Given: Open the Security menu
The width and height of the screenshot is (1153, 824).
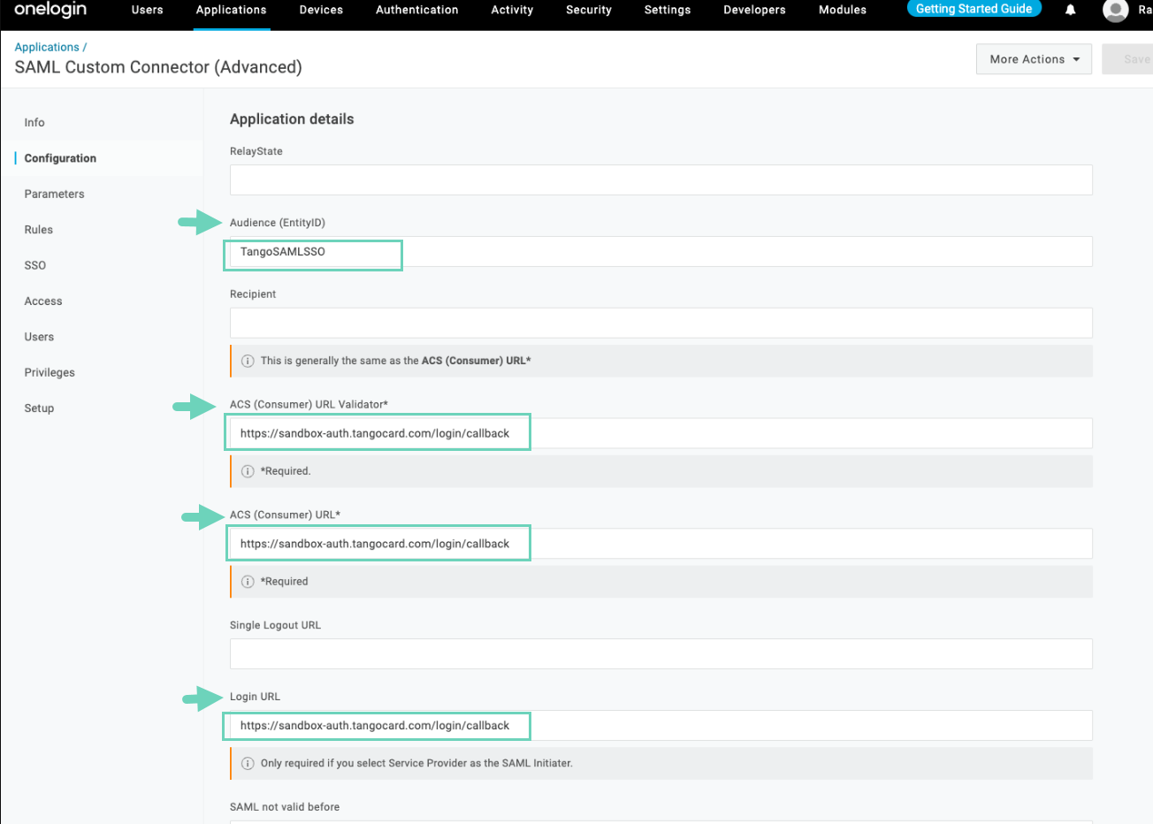Looking at the screenshot, I should 588,10.
